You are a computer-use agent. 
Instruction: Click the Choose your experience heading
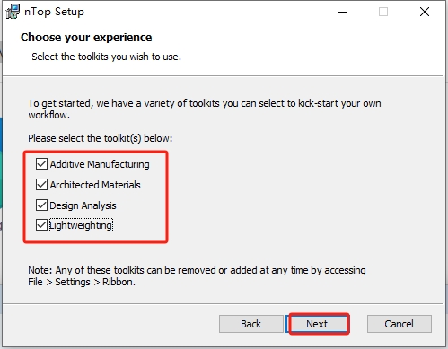tap(86, 38)
